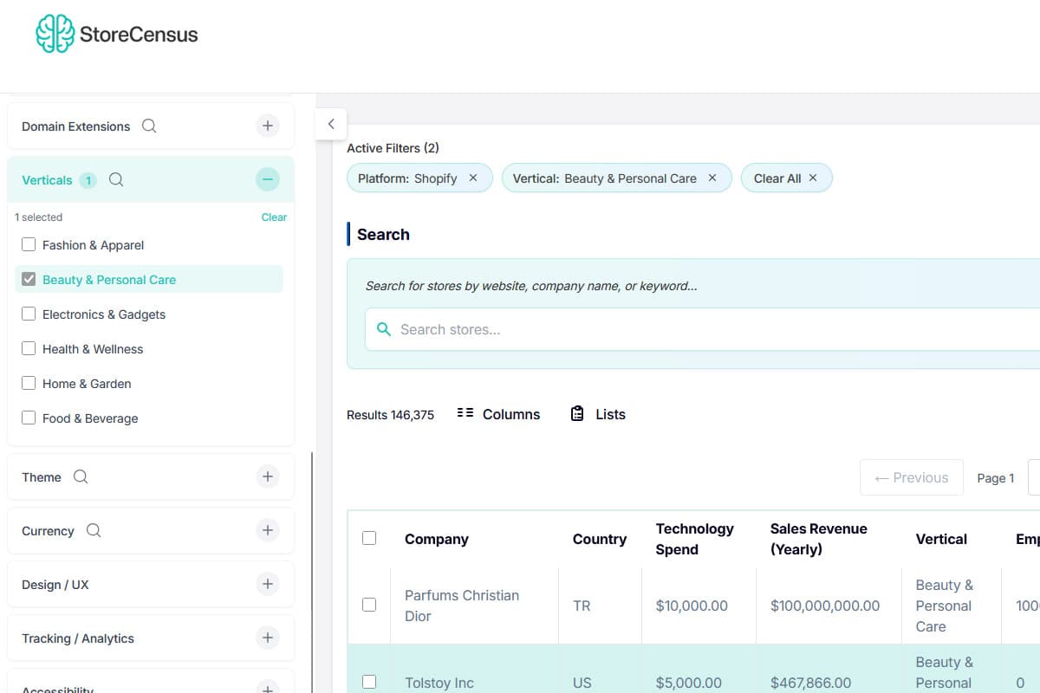Image resolution: width=1040 pixels, height=693 pixels.
Task: Uncheck Beauty & Personal Care
Action: (x=29, y=279)
